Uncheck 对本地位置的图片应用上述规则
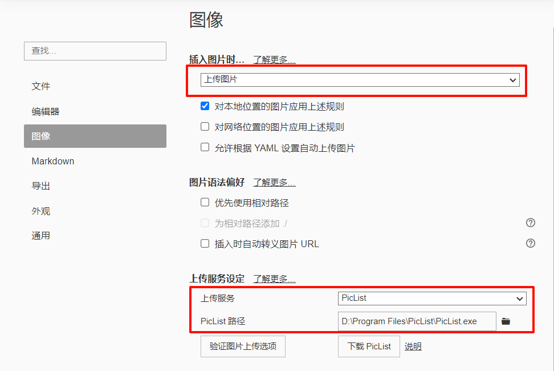Image resolution: width=554 pixels, height=371 pixels. pos(205,106)
